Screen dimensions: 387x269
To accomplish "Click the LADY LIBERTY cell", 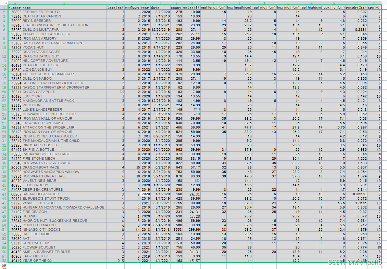I will pos(64,256).
